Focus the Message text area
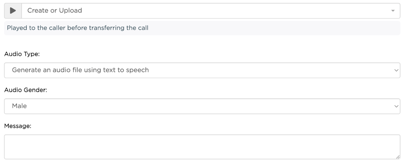This screenshot has height=163, width=405. pyautogui.click(x=202, y=147)
